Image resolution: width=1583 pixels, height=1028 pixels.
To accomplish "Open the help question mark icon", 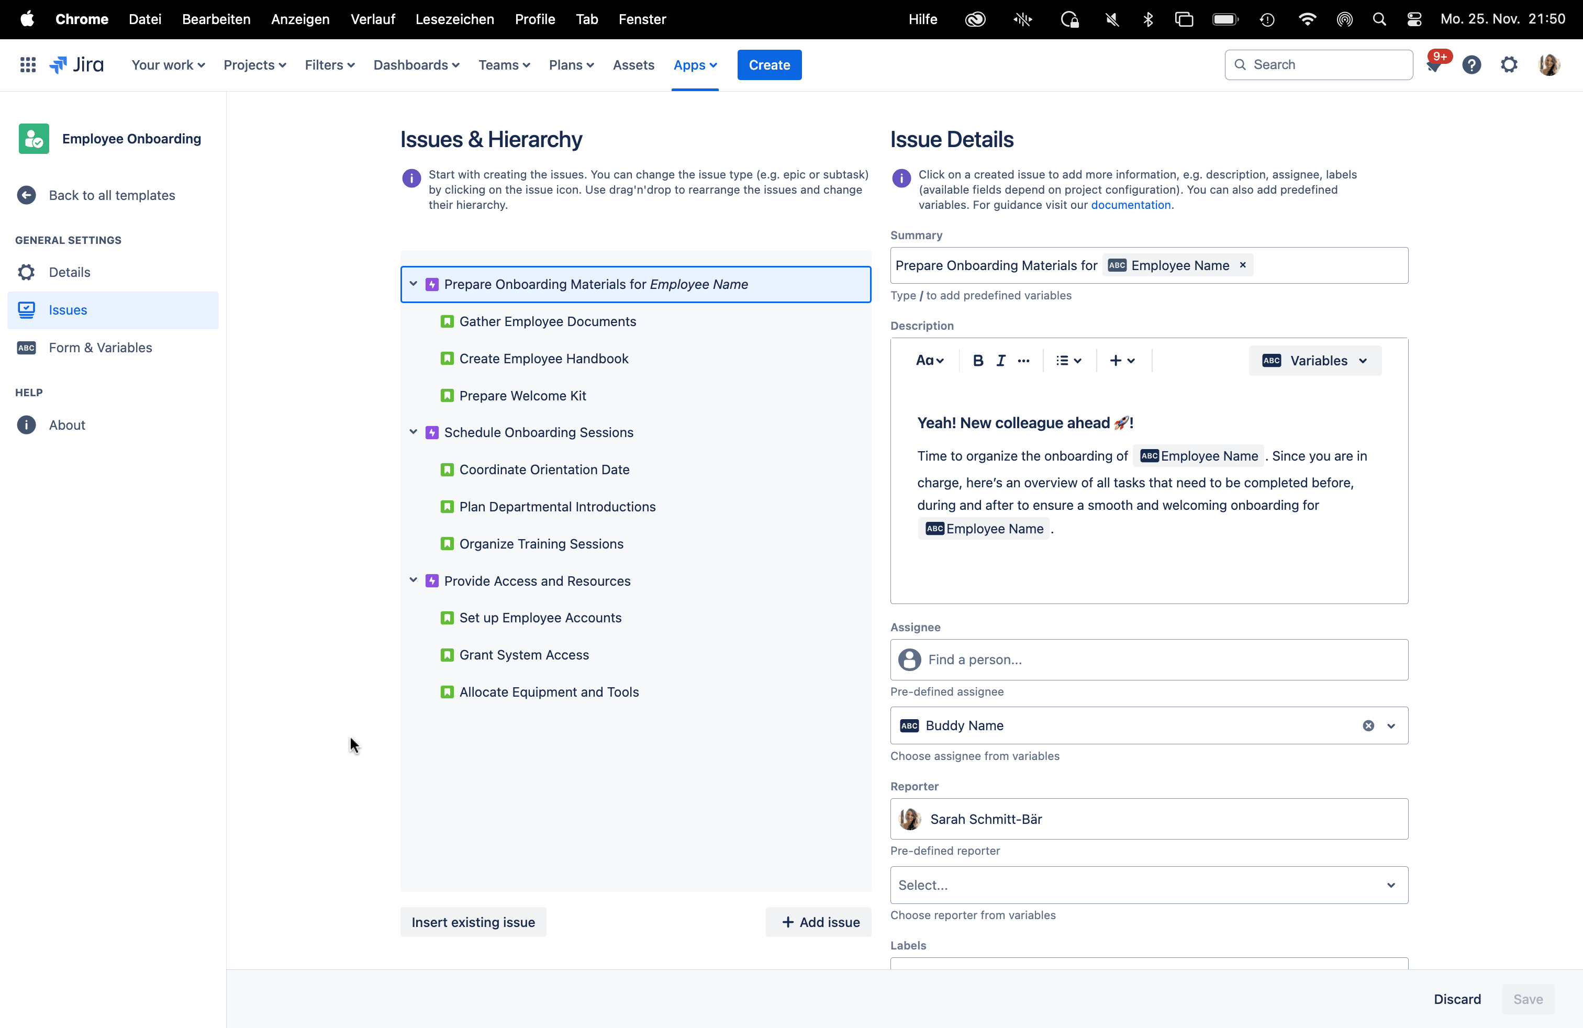I will 1471,64.
